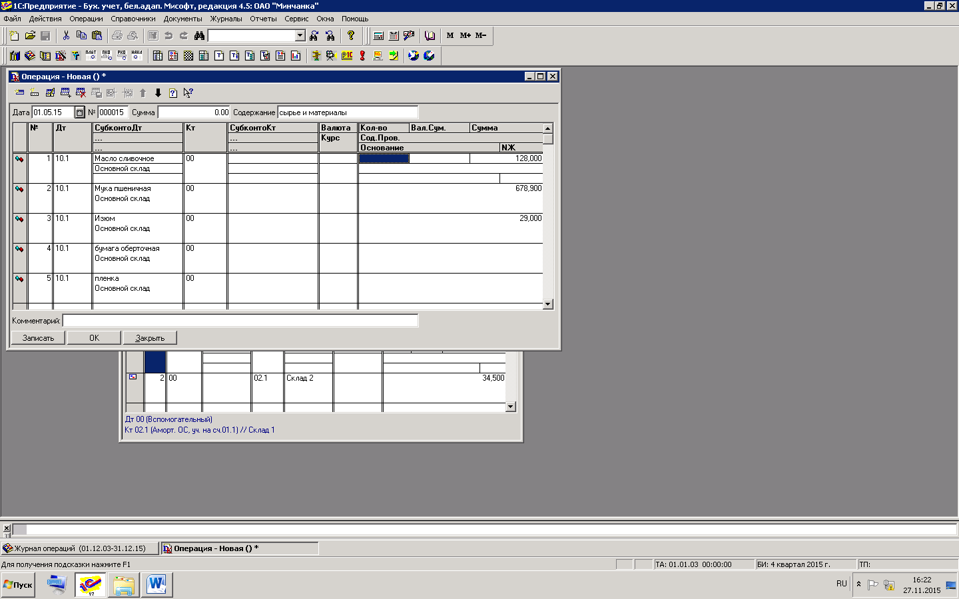Click the Записать button
The height and width of the screenshot is (599, 959).
point(38,338)
